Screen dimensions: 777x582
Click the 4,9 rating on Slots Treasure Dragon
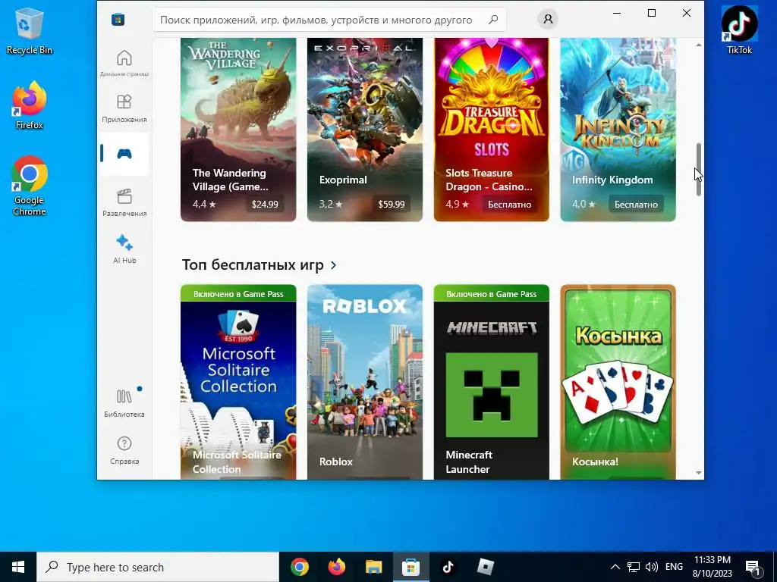tap(457, 204)
